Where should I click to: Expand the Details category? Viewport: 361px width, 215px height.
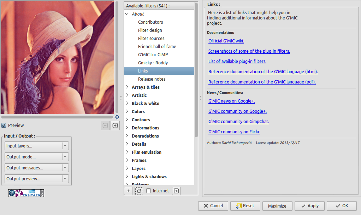pos(127,144)
